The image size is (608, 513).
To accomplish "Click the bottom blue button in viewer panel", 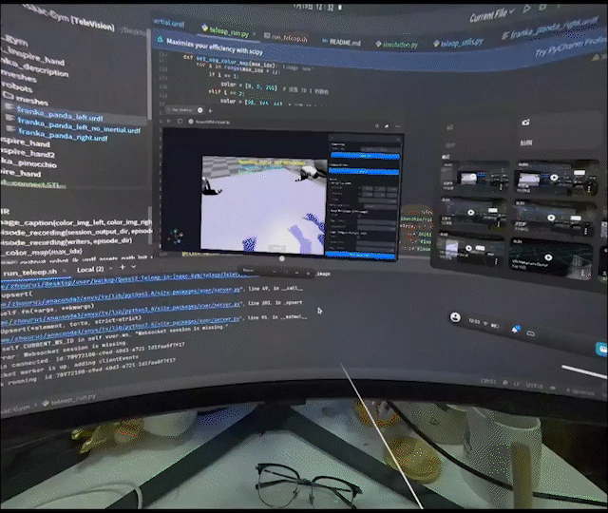I will coord(360,255).
